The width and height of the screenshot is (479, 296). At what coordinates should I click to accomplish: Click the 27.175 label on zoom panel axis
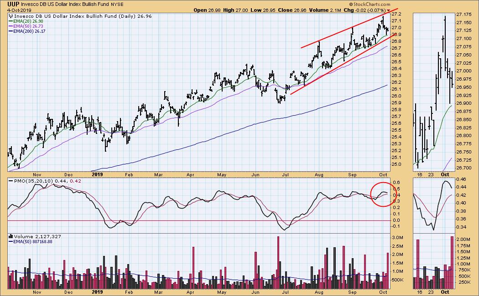[463, 14]
